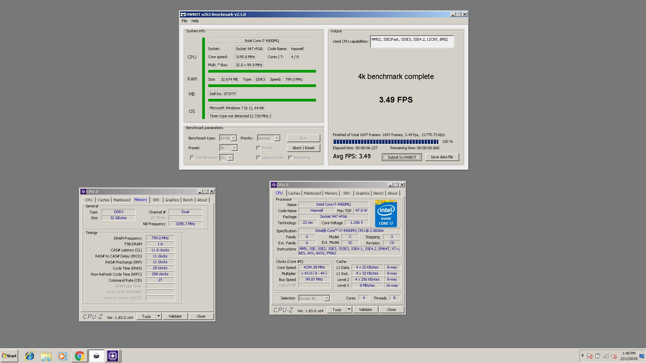Launch Windows Media Player from taskbar

point(63,356)
